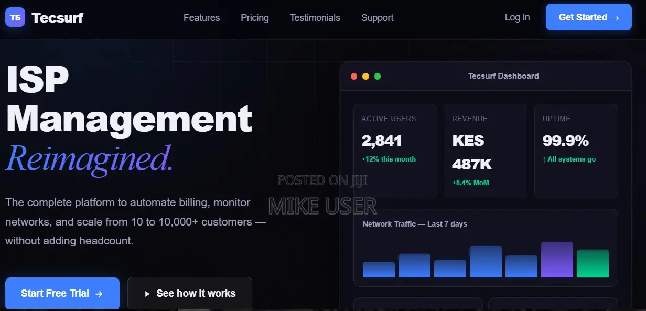The width and height of the screenshot is (646, 311).
Task: Click the "Tecsurf Dashboard" window title
Action: click(x=503, y=76)
